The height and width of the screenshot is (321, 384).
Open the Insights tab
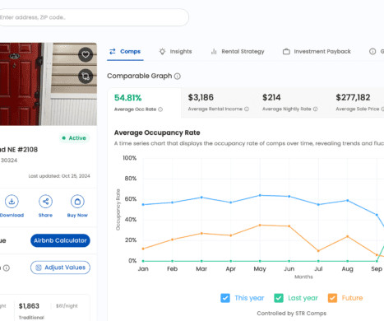(x=175, y=51)
